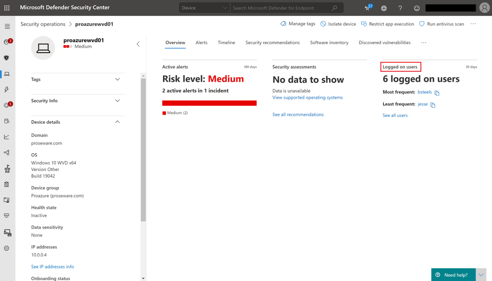The height and width of the screenshot is (281, 492).
Task: Click the Isolate device button
Action: point(338,24)
